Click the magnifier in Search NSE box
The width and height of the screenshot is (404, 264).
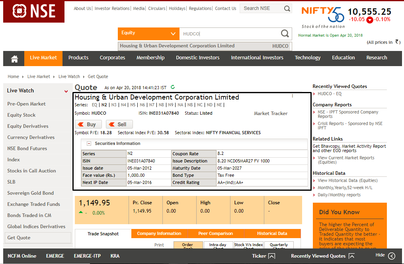pos(287,8)
